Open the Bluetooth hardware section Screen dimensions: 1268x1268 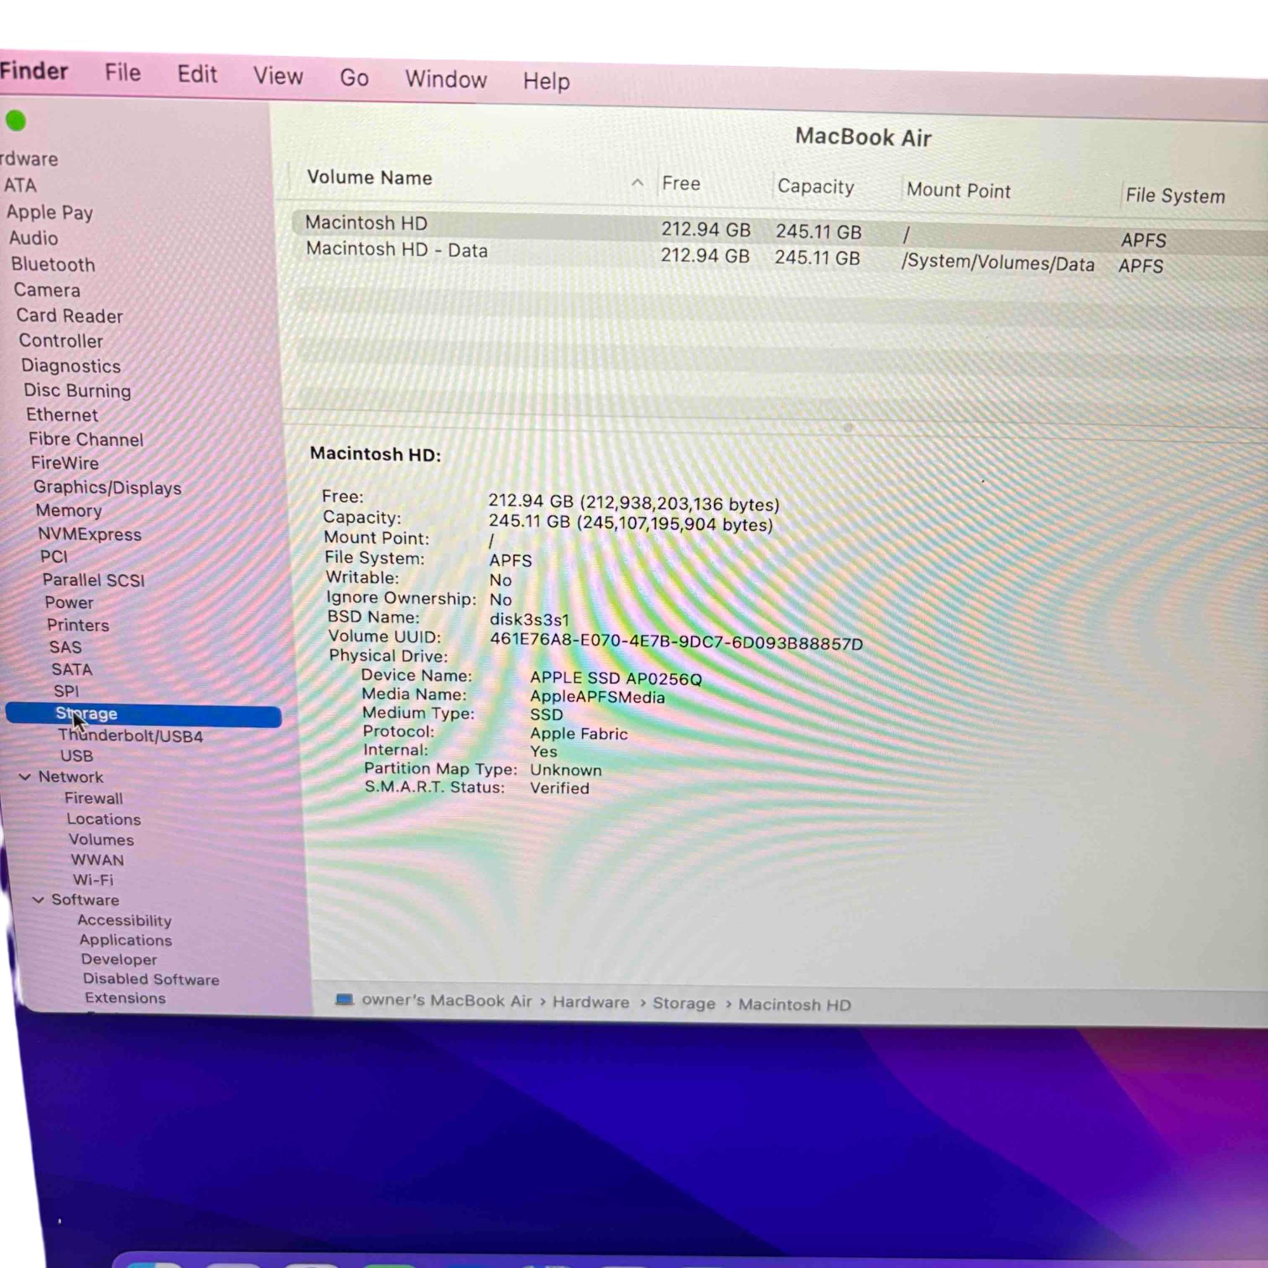[x=53, y=264]
